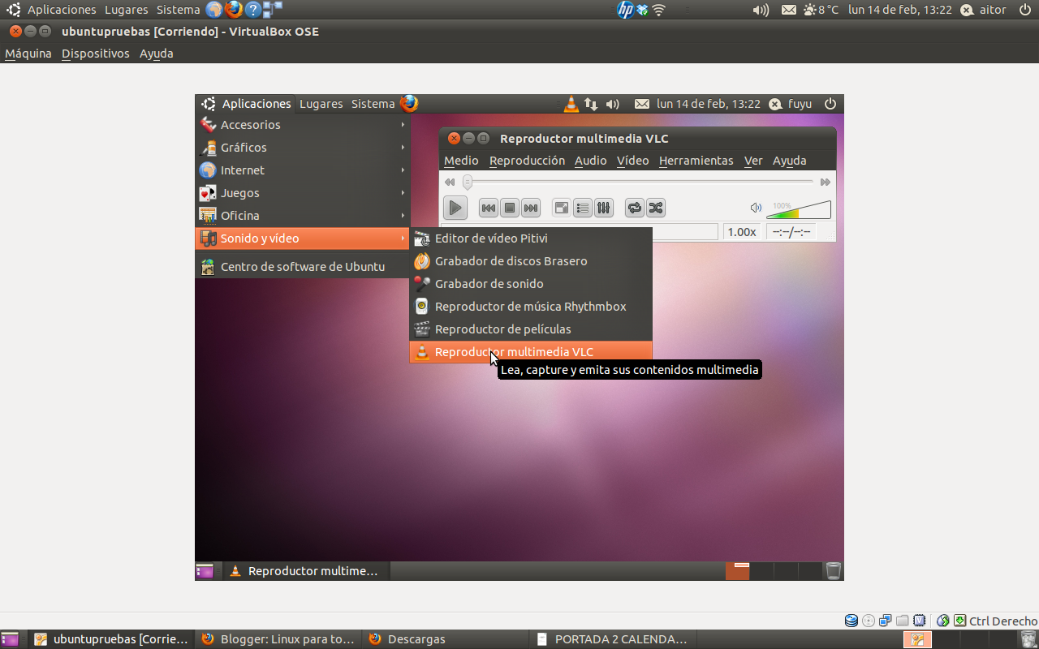
Task: Click Reproductor multime... taskbar button in guest
Action: [305, 571]
